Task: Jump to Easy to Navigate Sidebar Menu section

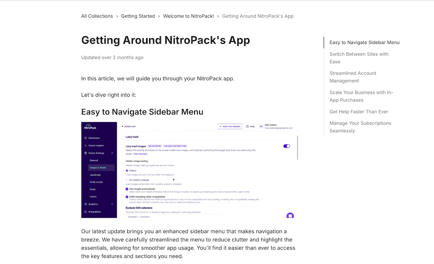Action: (x=365, y=42)
